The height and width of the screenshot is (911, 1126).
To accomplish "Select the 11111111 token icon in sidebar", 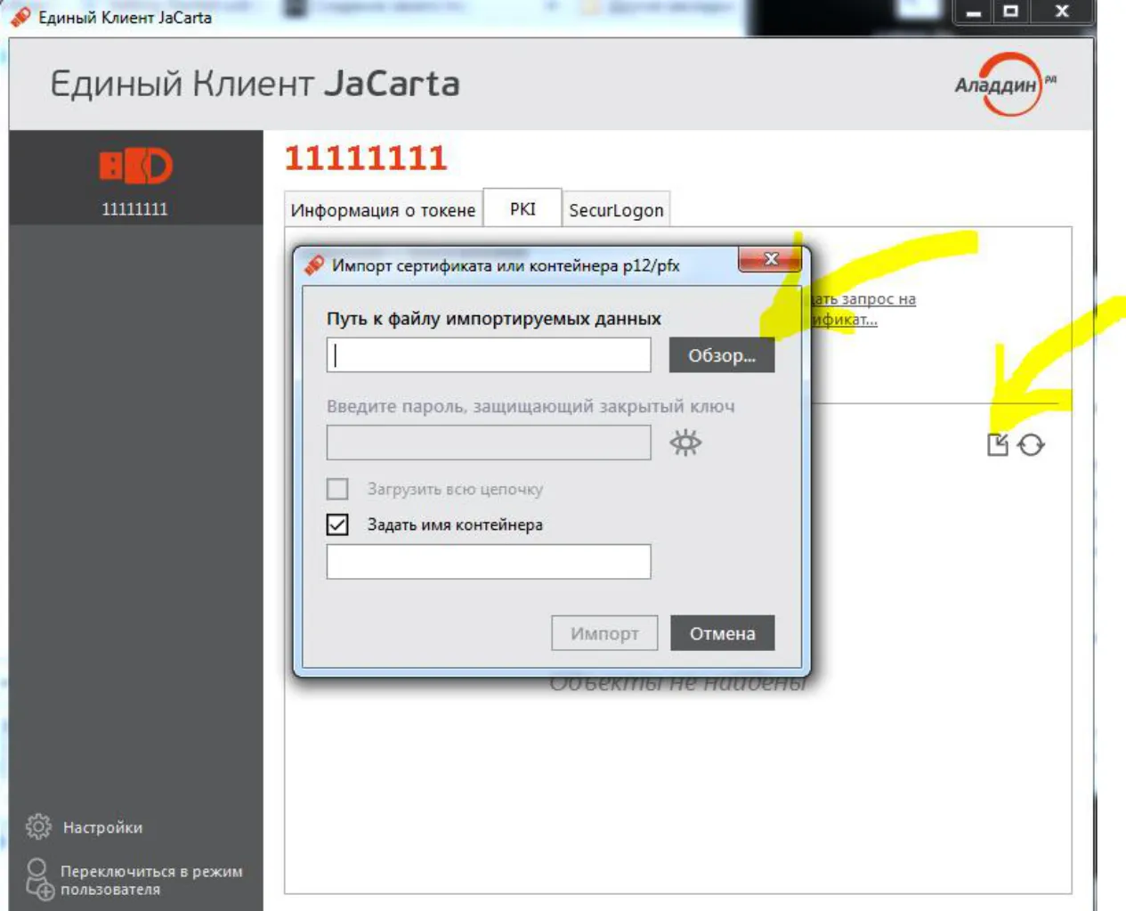I will [x=135, y=167].
